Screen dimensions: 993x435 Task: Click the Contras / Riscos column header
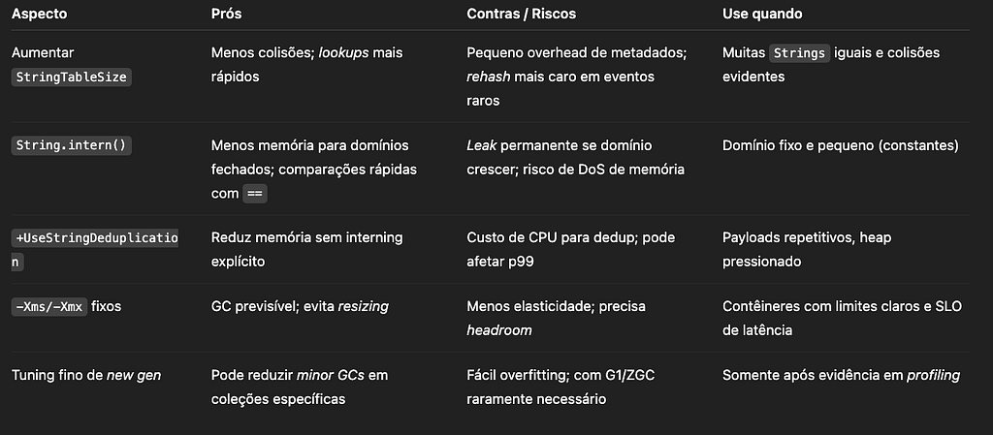click(521, 14)
